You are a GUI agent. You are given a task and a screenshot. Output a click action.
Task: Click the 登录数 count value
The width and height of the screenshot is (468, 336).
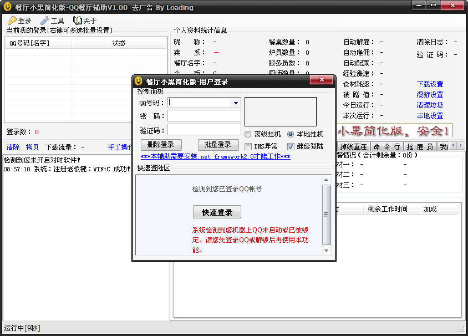[x=37, y=132]
